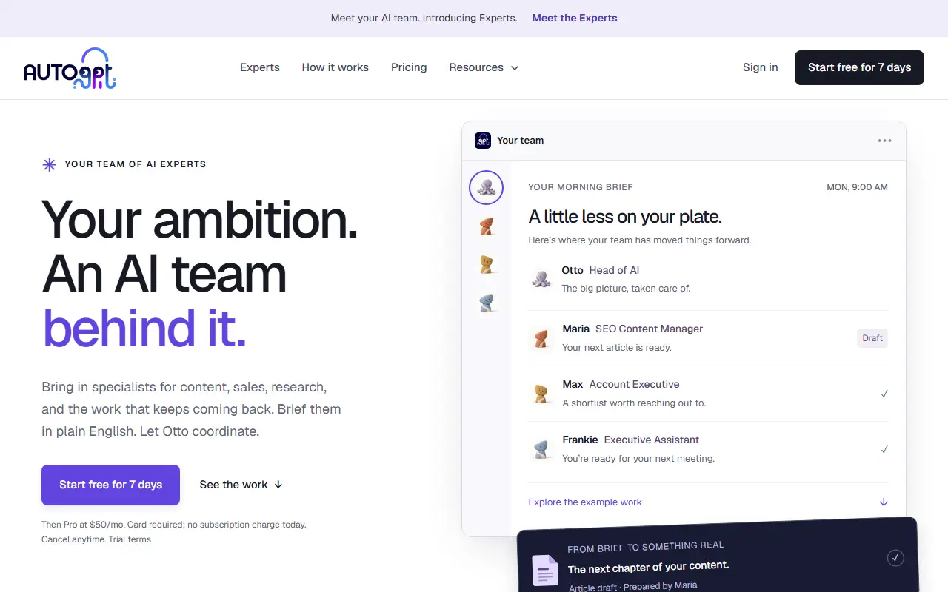Click 'Your next article is ready.' text
The height and width of the screenshot is (592, 948).
617,347
